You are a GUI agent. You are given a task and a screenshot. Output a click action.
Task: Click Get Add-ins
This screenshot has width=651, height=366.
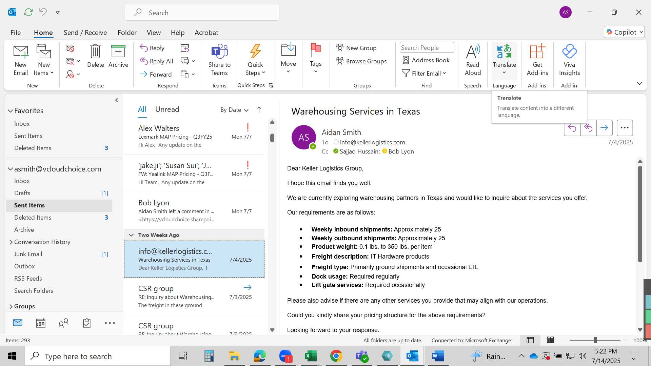(537, 60)
